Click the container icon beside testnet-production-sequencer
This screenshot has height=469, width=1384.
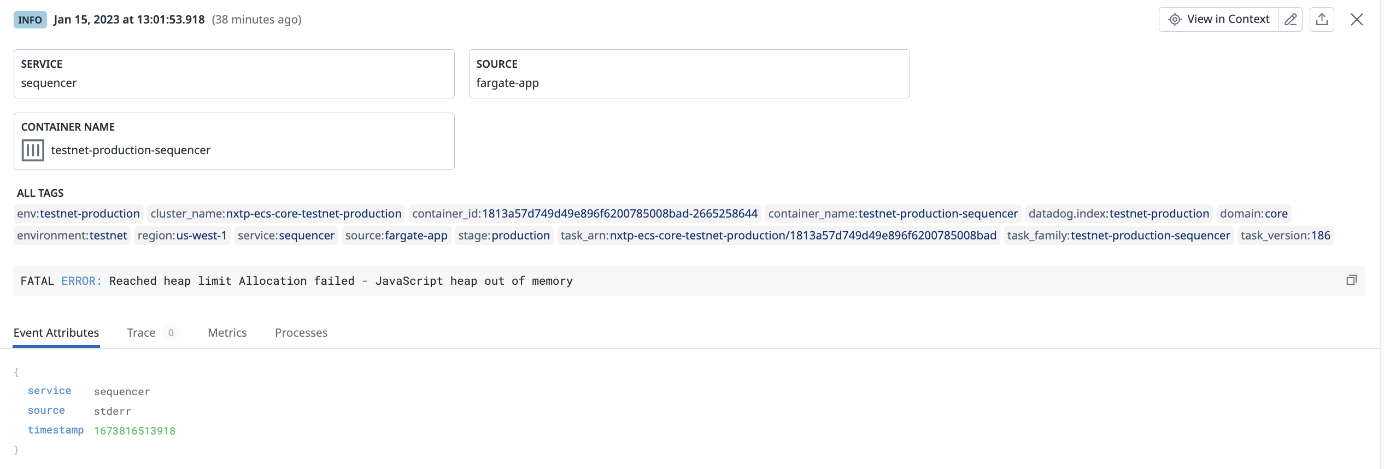33,150
